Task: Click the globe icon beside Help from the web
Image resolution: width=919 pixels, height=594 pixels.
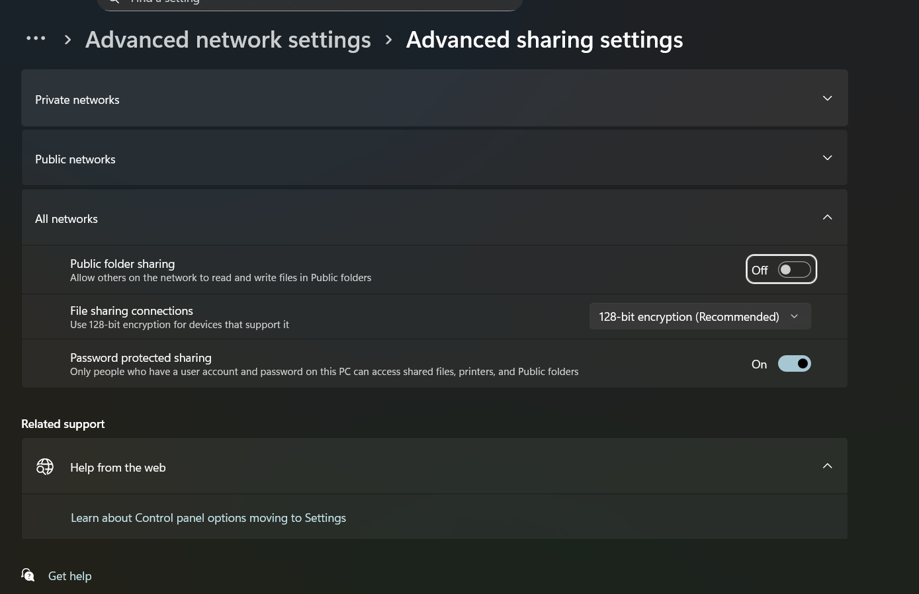Action: tap(45, 467)
